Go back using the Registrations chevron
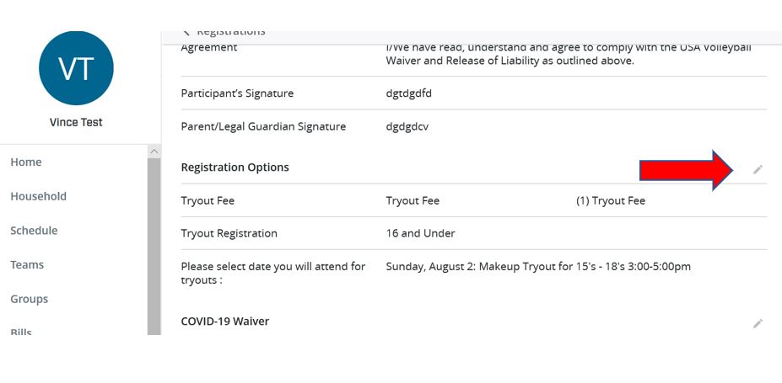The width and height of the screenshot is (782, 383). coord(186,33)
